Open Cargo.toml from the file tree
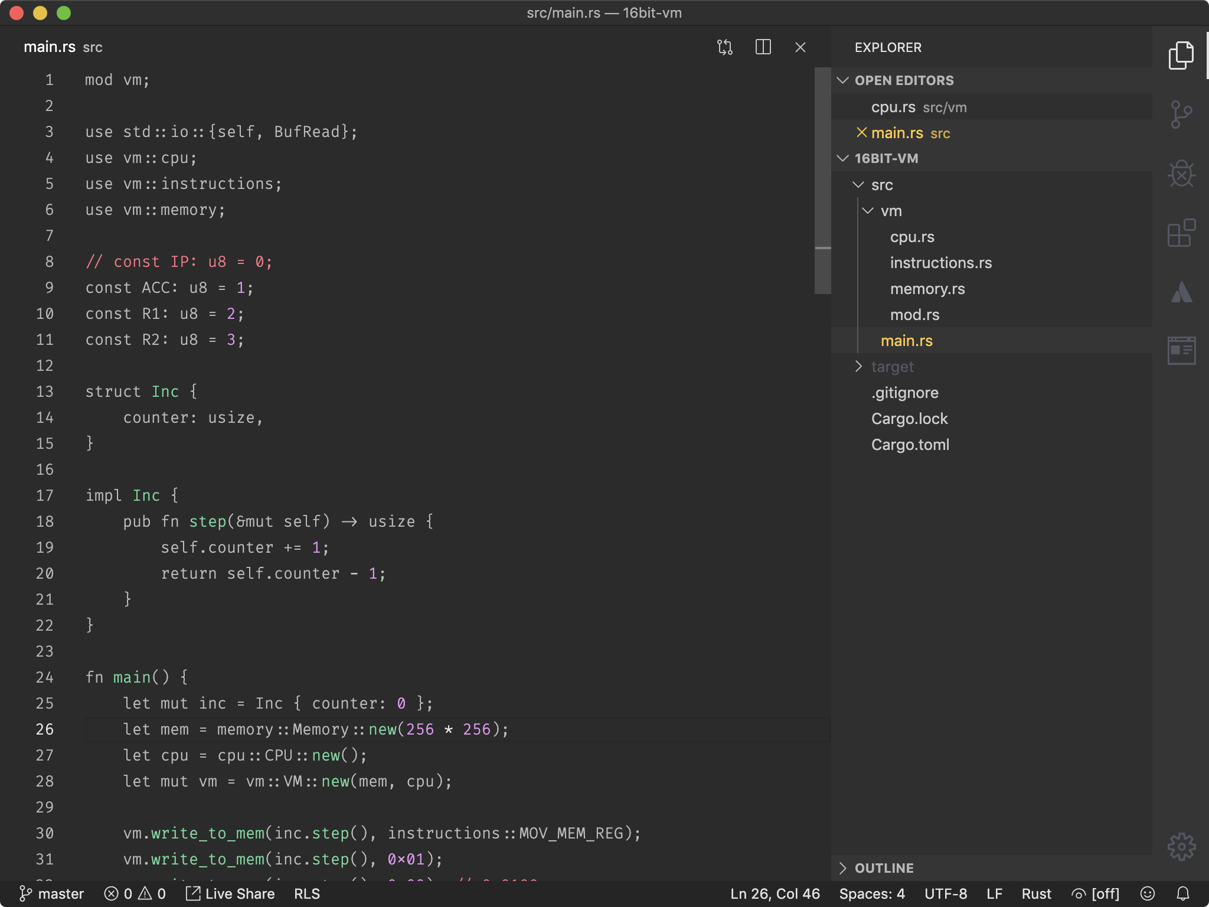The width and height of the screenshot is (1209, 907). pyautogui.click(x=910, y=445)
